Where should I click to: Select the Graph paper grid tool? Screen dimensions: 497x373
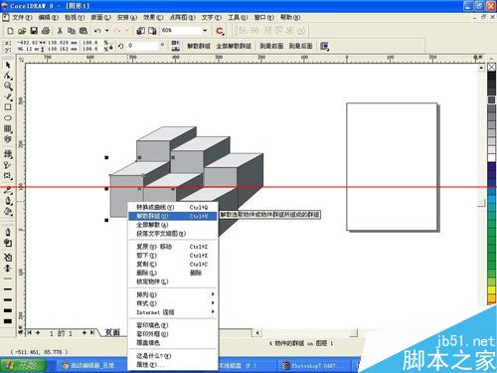tap(8, 128)
